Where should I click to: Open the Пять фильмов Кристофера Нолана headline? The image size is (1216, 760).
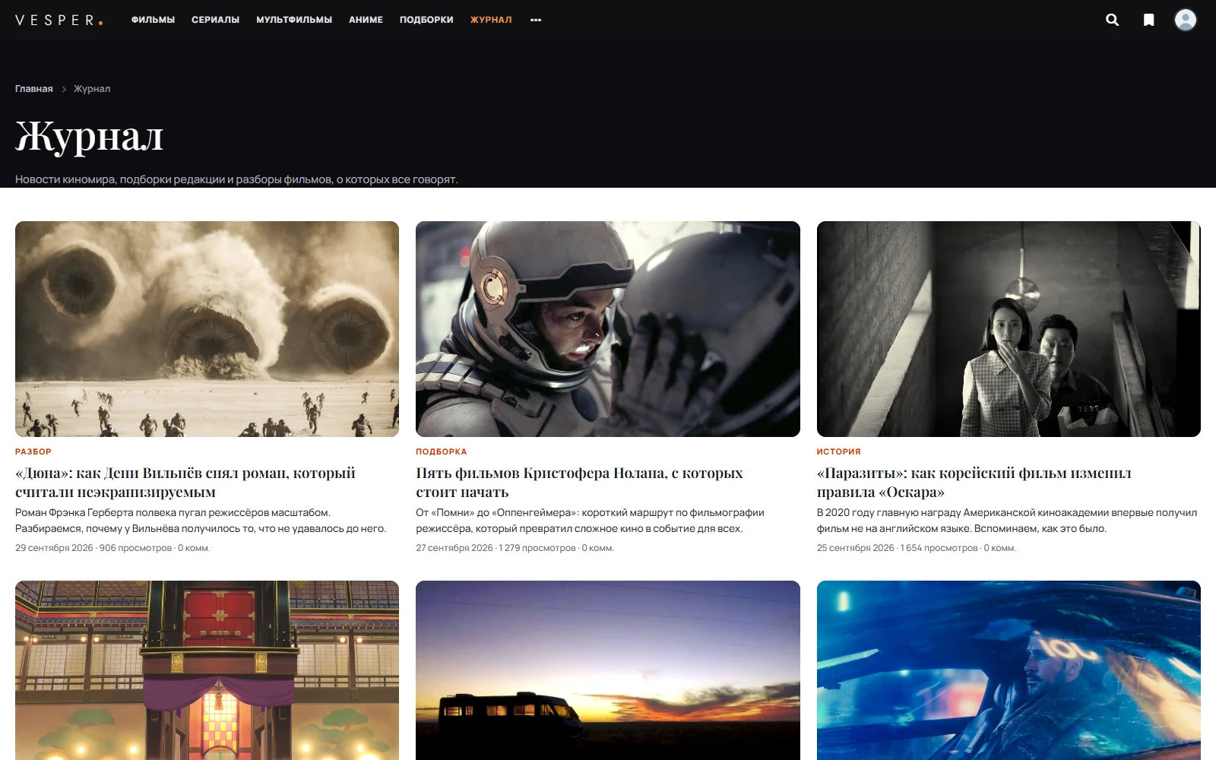coord(579,483)
